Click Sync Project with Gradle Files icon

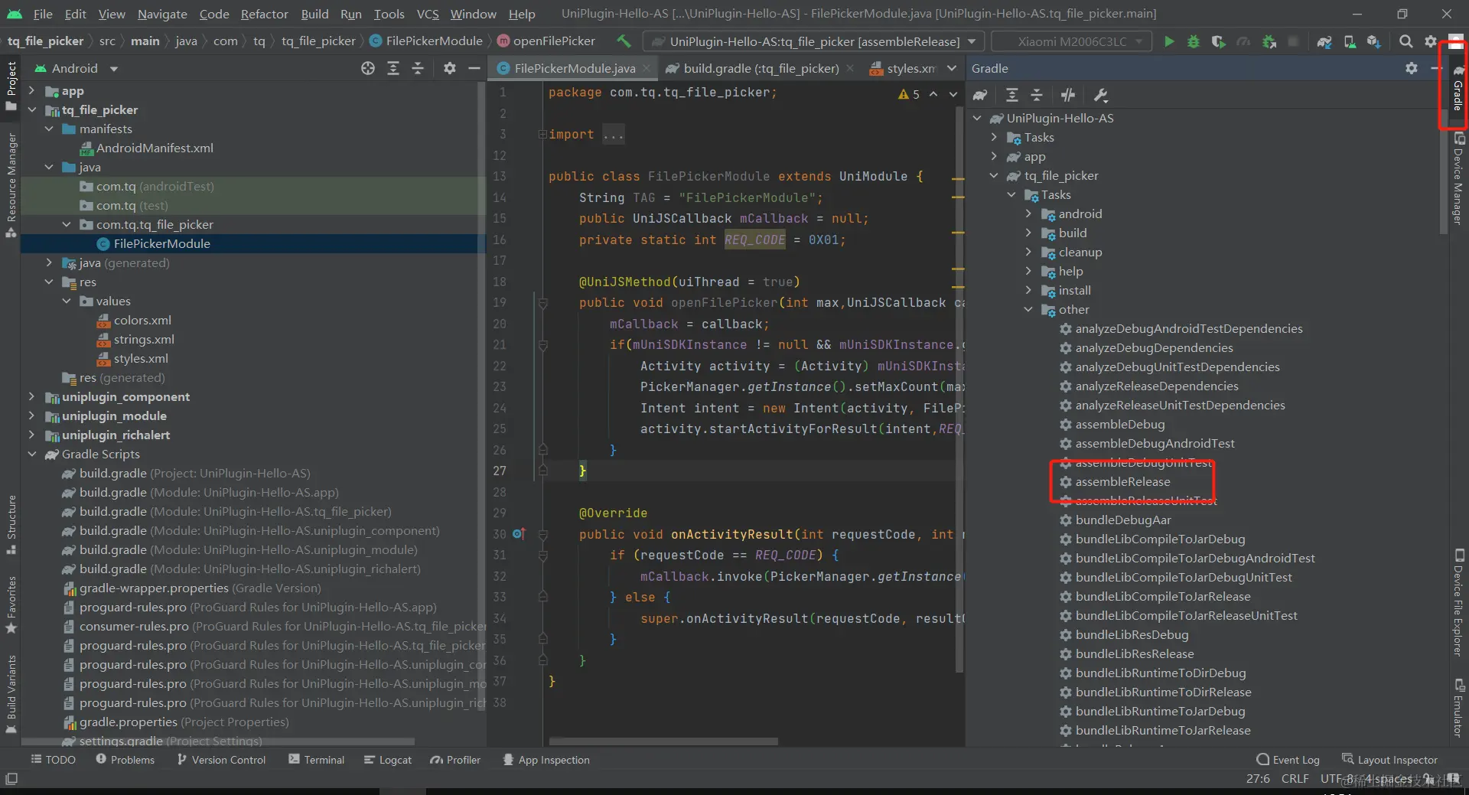click(1324, 41)
